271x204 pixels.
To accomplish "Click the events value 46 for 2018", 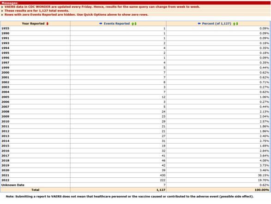I will tap(163, 160).
